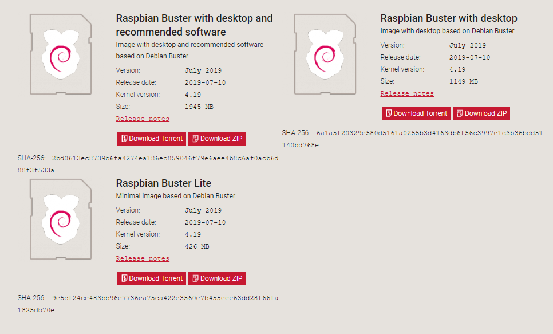The height and width of the screenshot is (334, 553).
Task: Download Torrent for Raspbian Buster Lite
Action: [x=152, y=278]
